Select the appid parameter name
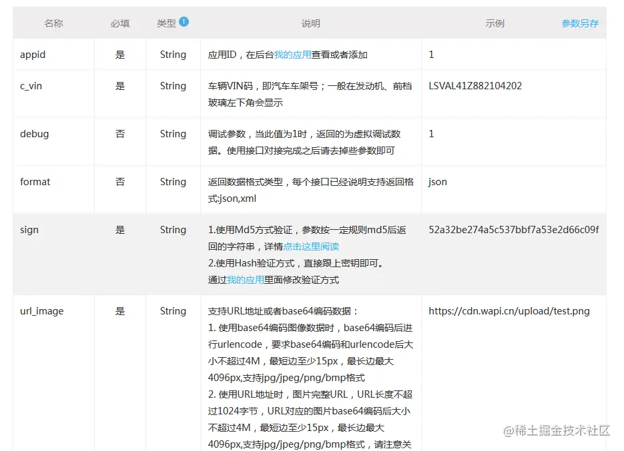 [x=33, y=55]
